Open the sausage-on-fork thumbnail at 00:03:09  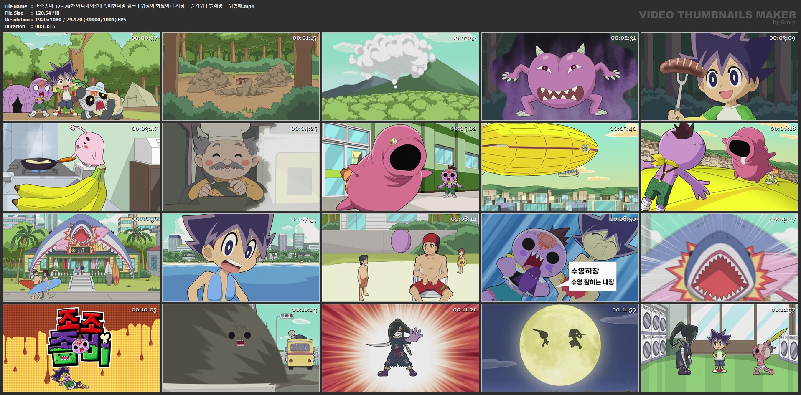[x=720, y=76]
